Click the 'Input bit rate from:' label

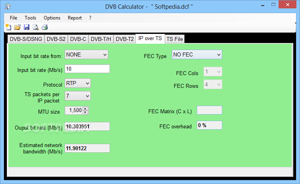41,56
